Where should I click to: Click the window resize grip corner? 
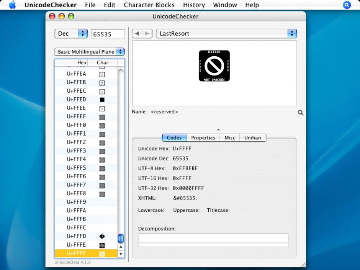click(303, 265)
